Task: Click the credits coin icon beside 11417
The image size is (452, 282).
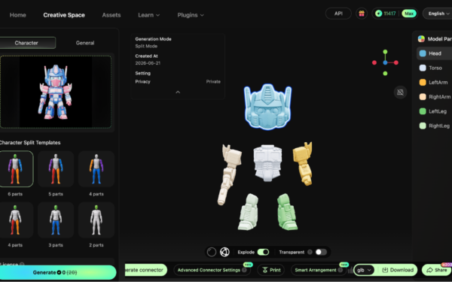Action: tap(378, 14)
